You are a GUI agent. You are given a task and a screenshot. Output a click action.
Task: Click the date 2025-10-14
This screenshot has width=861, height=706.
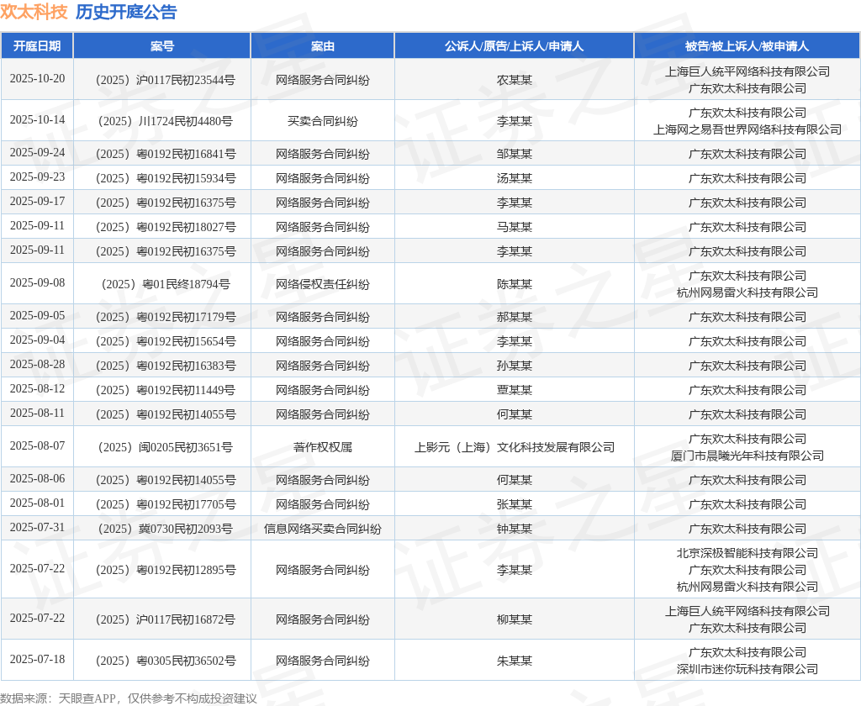pyautogui.click(x=37, y=119)
